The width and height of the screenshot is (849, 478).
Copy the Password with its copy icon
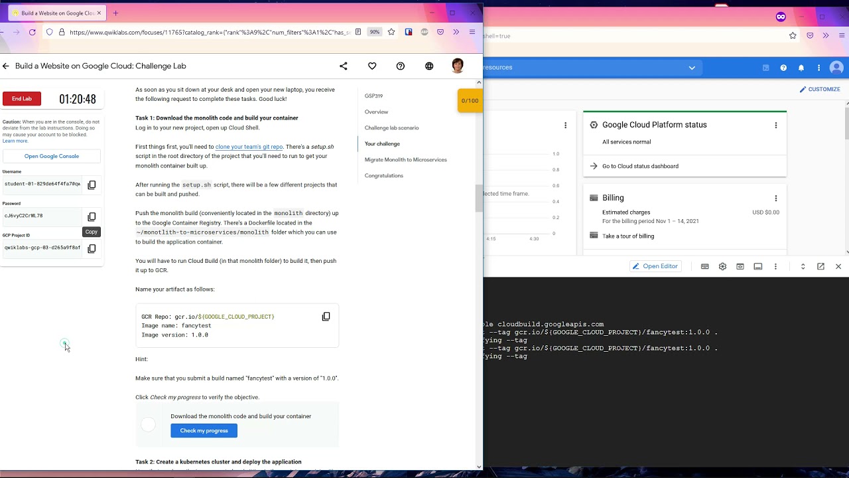pyautogui.click(x=92, y=216)
